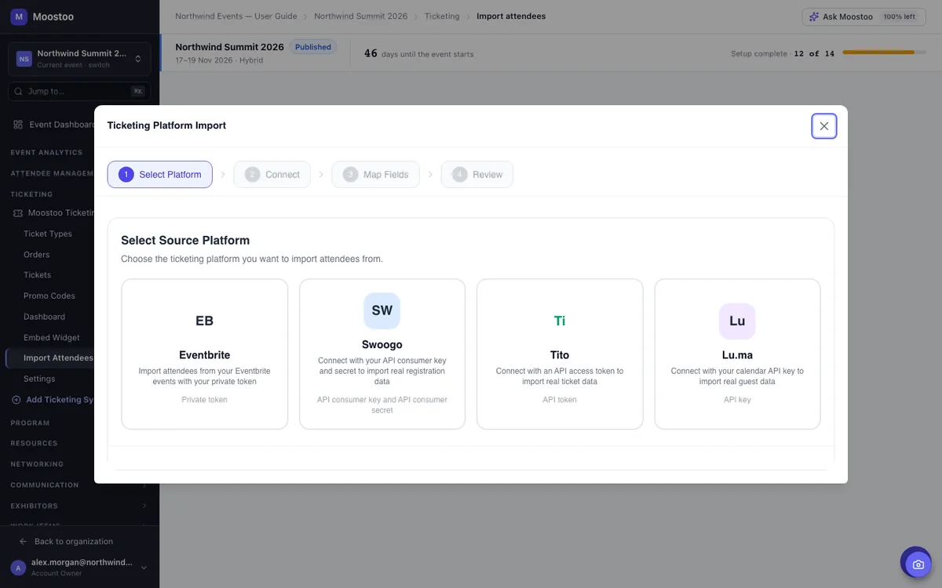Open Orders in the sidebar
The image size is (942, 588).
(x=37, y=255)
